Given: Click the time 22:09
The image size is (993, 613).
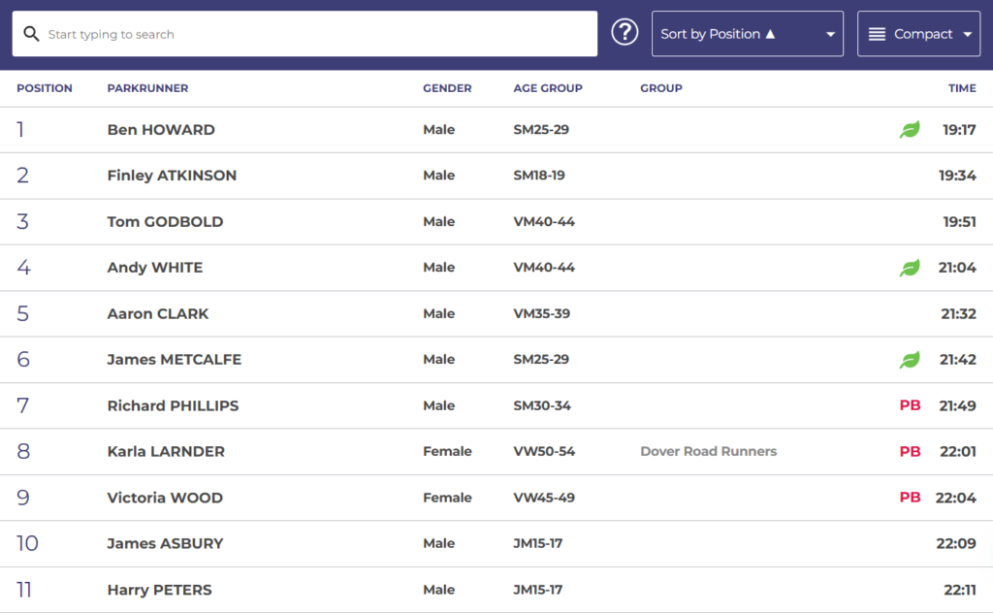Looking at the screenshot, I should 956,543.
